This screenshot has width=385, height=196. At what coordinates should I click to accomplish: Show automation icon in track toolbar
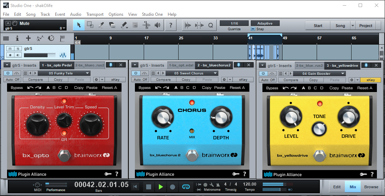pos(40,39)
